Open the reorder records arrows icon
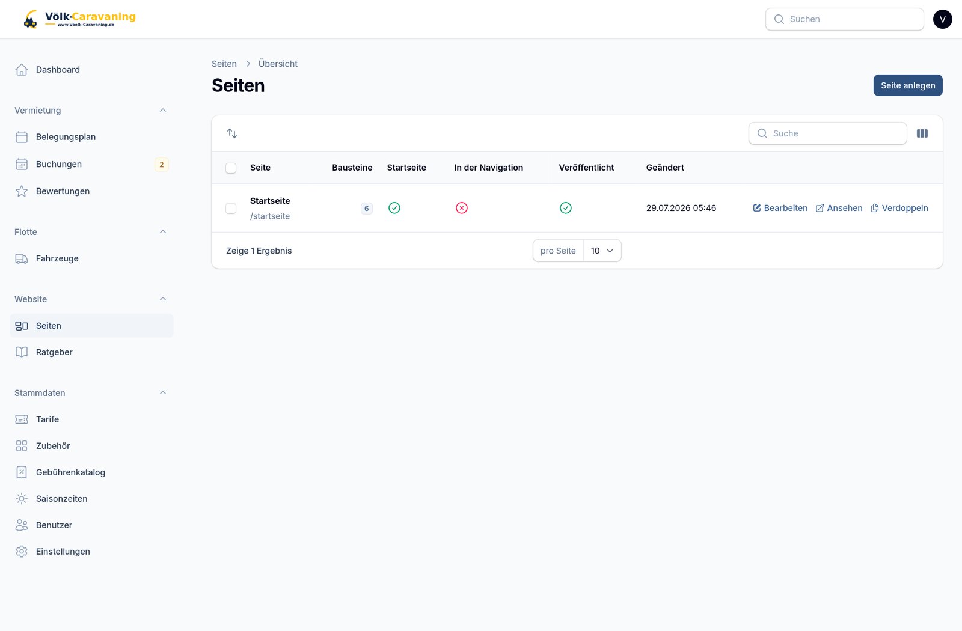 232,133
